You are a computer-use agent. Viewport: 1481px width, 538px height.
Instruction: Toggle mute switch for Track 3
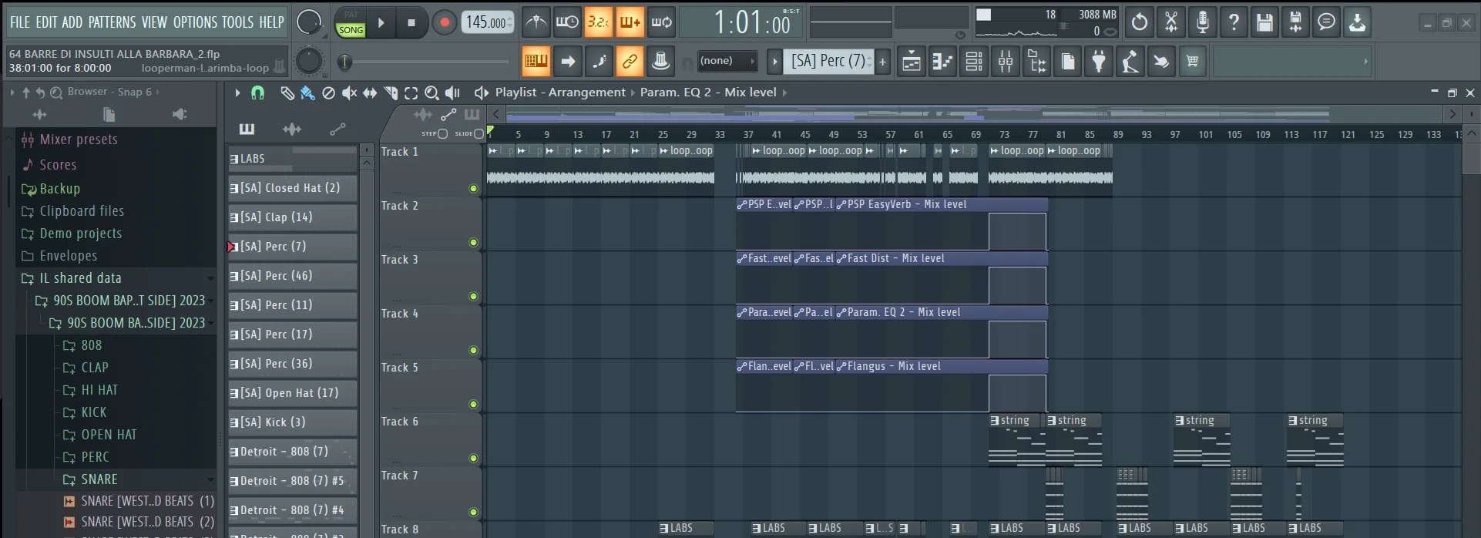[473, 297]
